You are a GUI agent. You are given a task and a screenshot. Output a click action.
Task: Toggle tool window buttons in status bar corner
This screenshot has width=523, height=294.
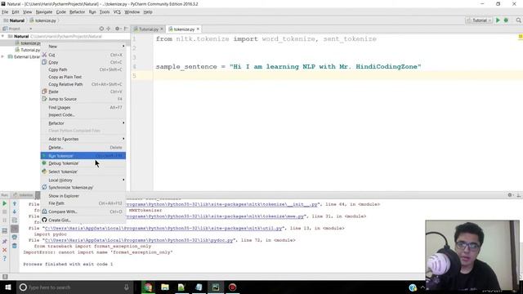coord(5,277)
